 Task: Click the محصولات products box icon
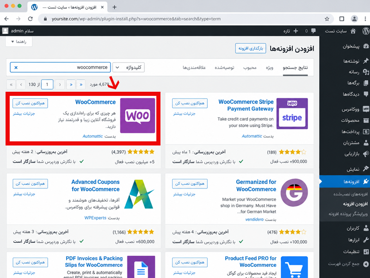click(366, 120)
